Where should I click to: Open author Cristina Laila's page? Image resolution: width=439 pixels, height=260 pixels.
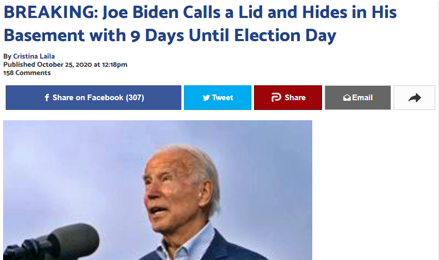34,56
